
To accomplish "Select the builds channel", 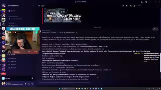I will (x=13, y=54).
